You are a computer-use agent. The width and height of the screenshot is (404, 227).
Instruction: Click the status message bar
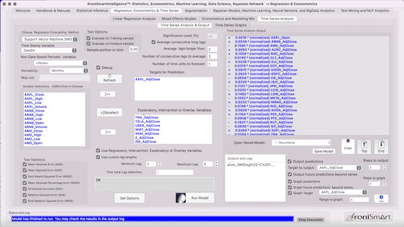pos(152,219)
